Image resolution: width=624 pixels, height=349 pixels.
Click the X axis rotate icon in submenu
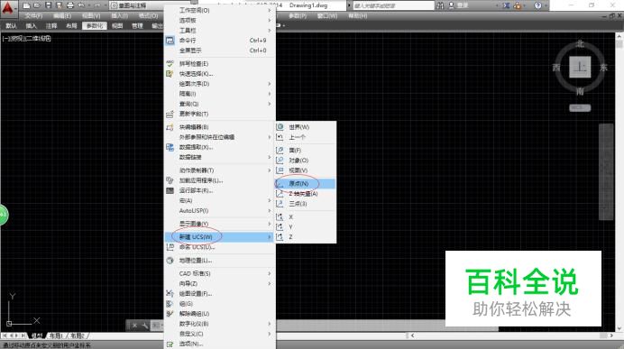(x=280, y=216)
